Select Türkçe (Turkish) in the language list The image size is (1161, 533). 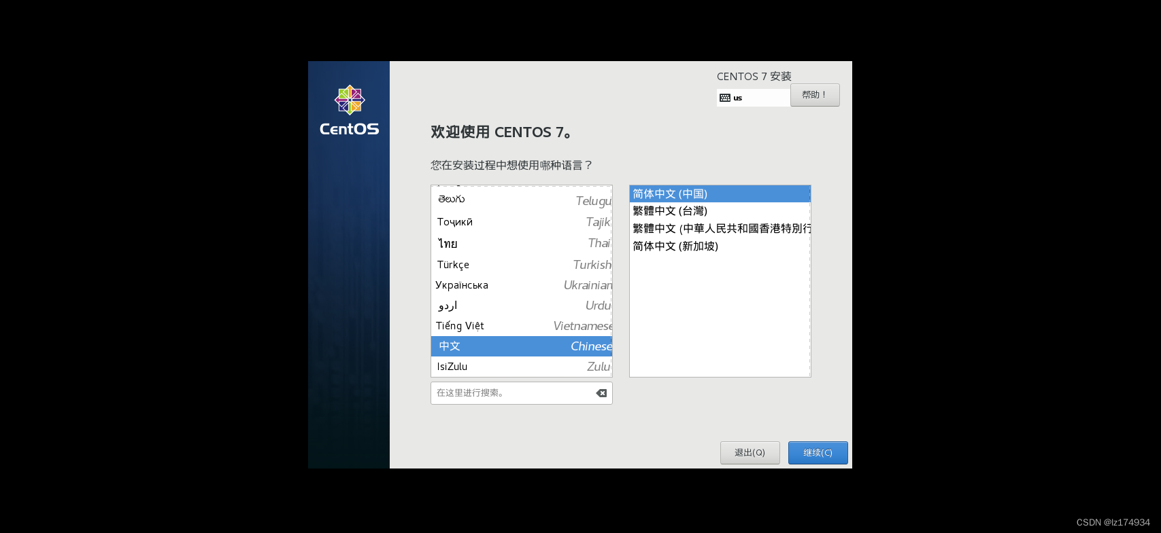tap(522, 265)
